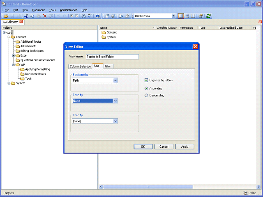Click the Expand all plus icon

pyautogui.click(x=72, y=16)
